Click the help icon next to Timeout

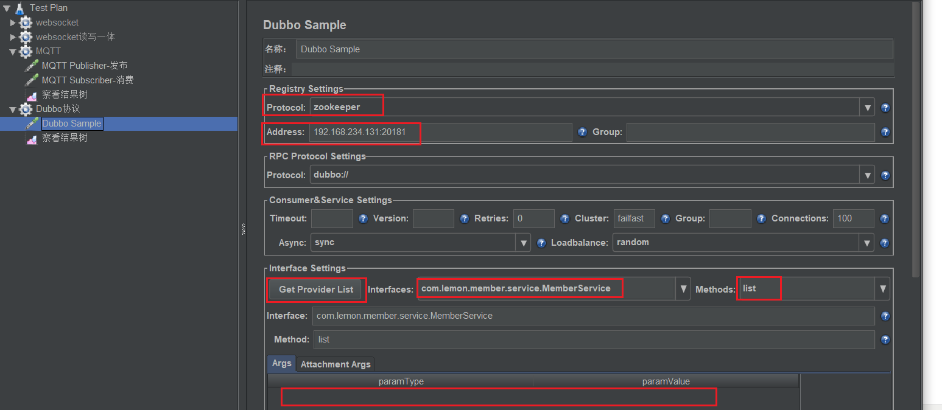point(364,219)
